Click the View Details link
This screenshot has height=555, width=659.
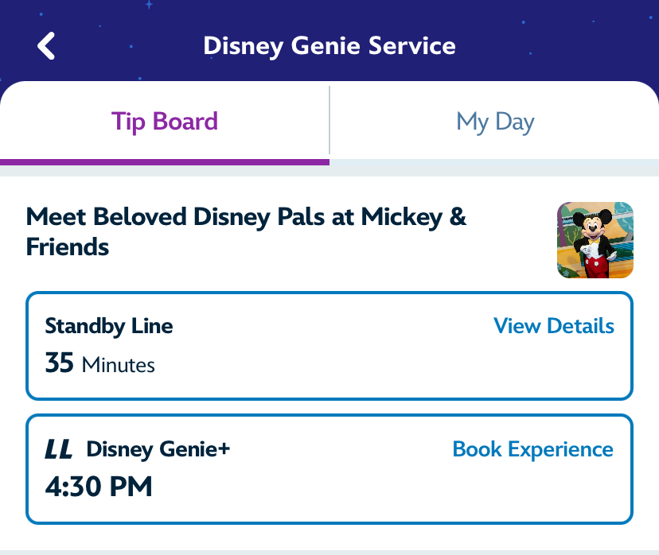click(x=553, y=326)
